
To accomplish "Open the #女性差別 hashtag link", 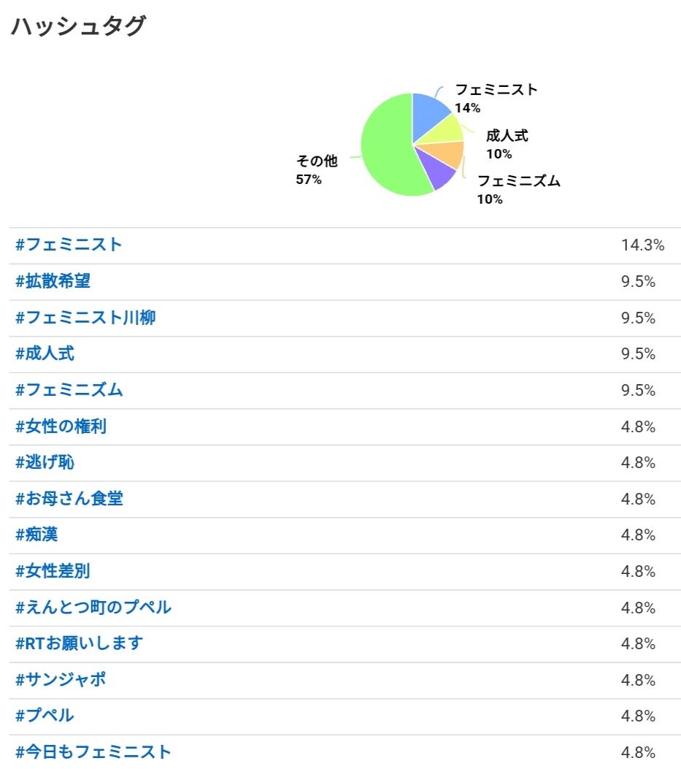I will (53, 571).
